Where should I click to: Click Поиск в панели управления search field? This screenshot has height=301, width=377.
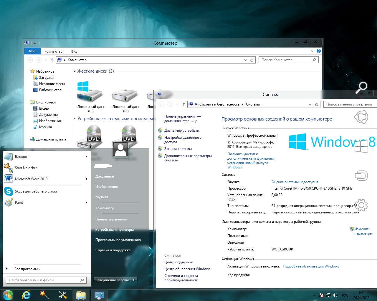pyautogui.click(x=350, y=104)
